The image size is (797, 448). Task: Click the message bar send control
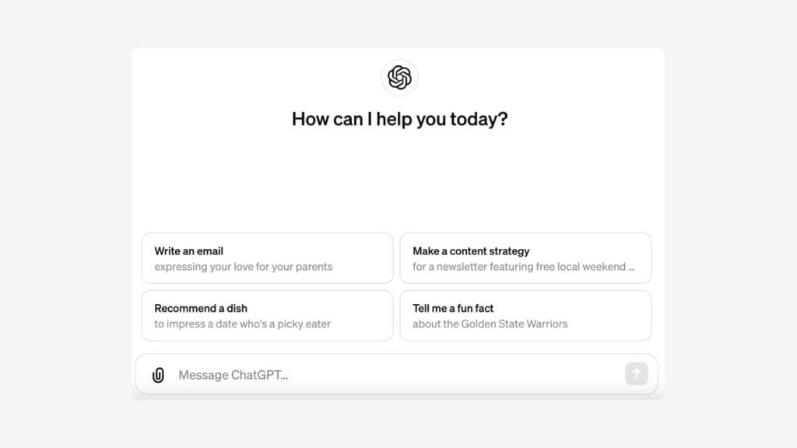[636, 374]
